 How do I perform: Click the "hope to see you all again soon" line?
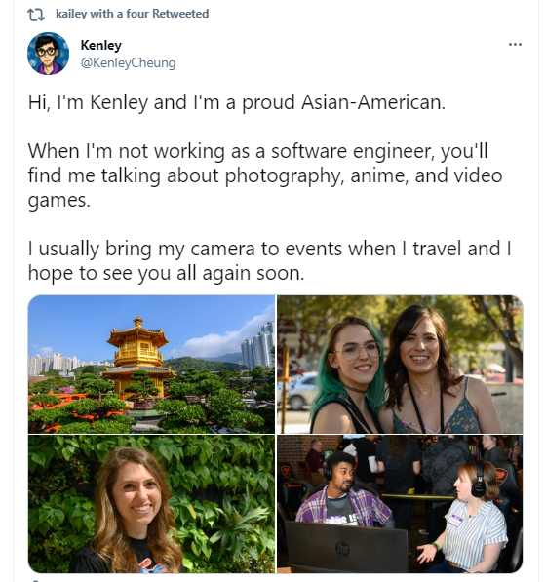(166, 274)
